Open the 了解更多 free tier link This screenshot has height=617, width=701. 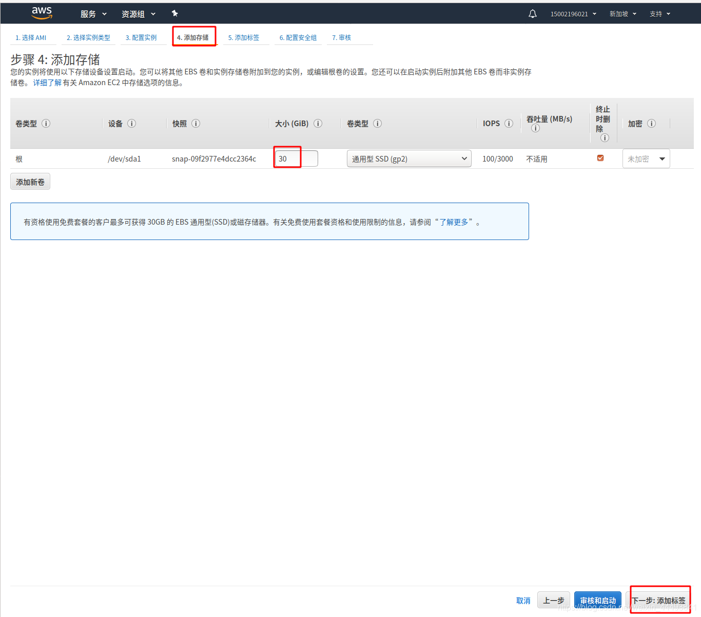point(454,222)
